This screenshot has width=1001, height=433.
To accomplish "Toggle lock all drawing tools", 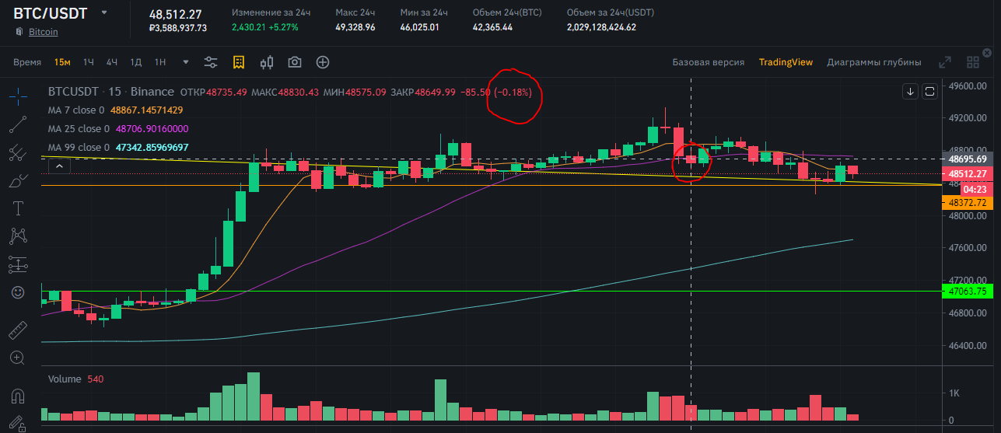I will coord(17,424).
